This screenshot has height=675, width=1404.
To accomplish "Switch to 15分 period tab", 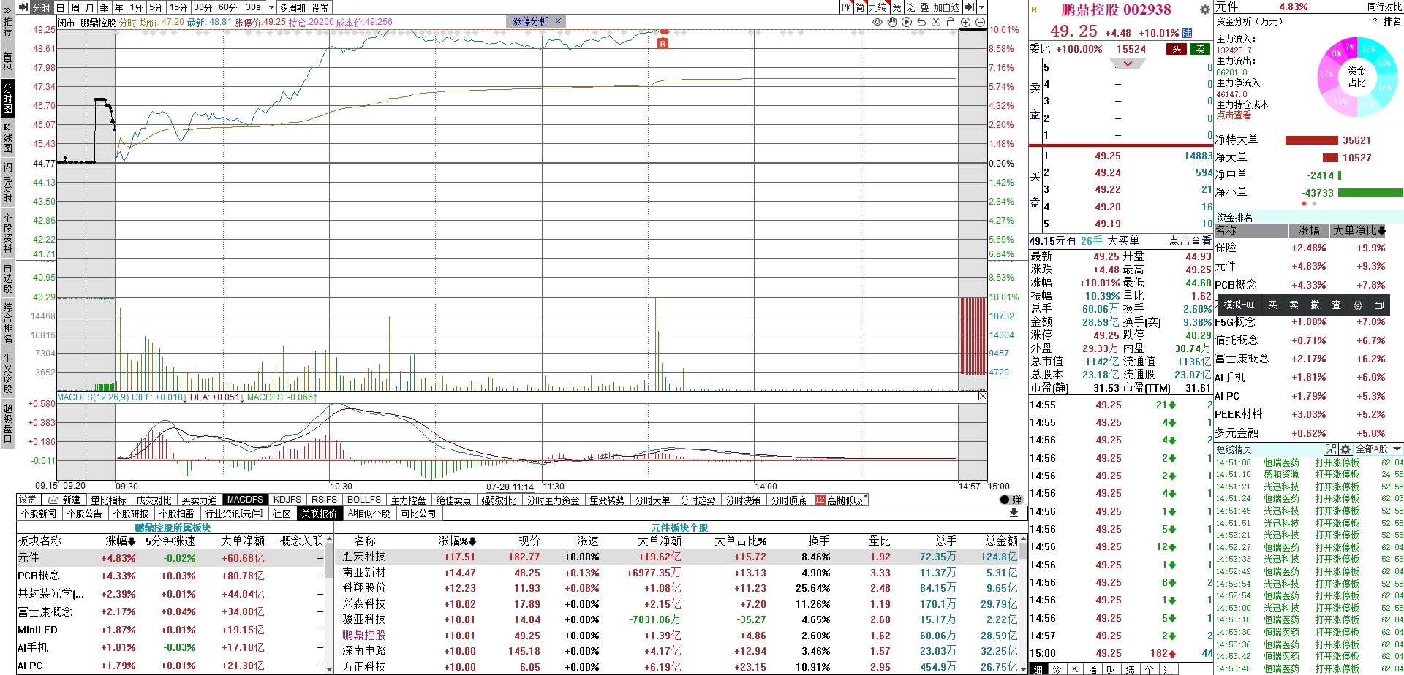I will click(x=178, y=7).
